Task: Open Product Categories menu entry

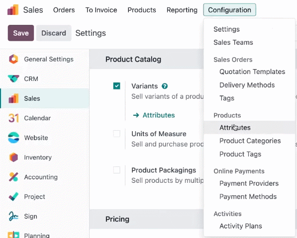Action: [250, 141]
